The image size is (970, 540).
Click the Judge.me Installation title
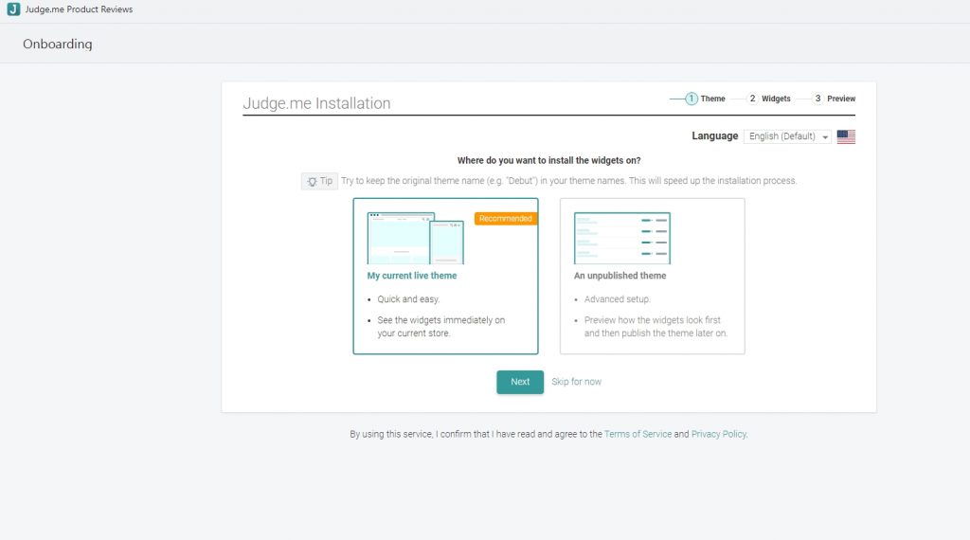[316, 103]
